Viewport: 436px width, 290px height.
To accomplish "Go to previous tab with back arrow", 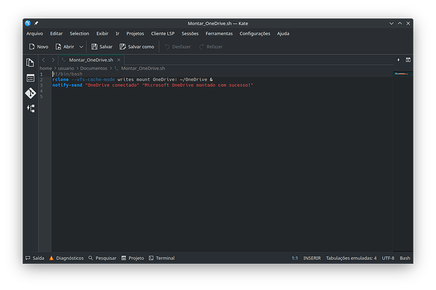I will [44, 60].
